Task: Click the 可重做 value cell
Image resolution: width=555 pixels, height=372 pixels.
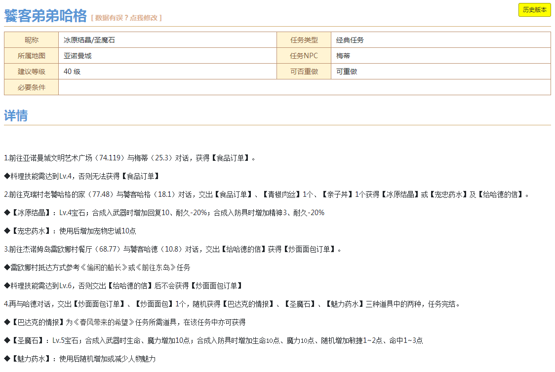Action: coord(347,72)
